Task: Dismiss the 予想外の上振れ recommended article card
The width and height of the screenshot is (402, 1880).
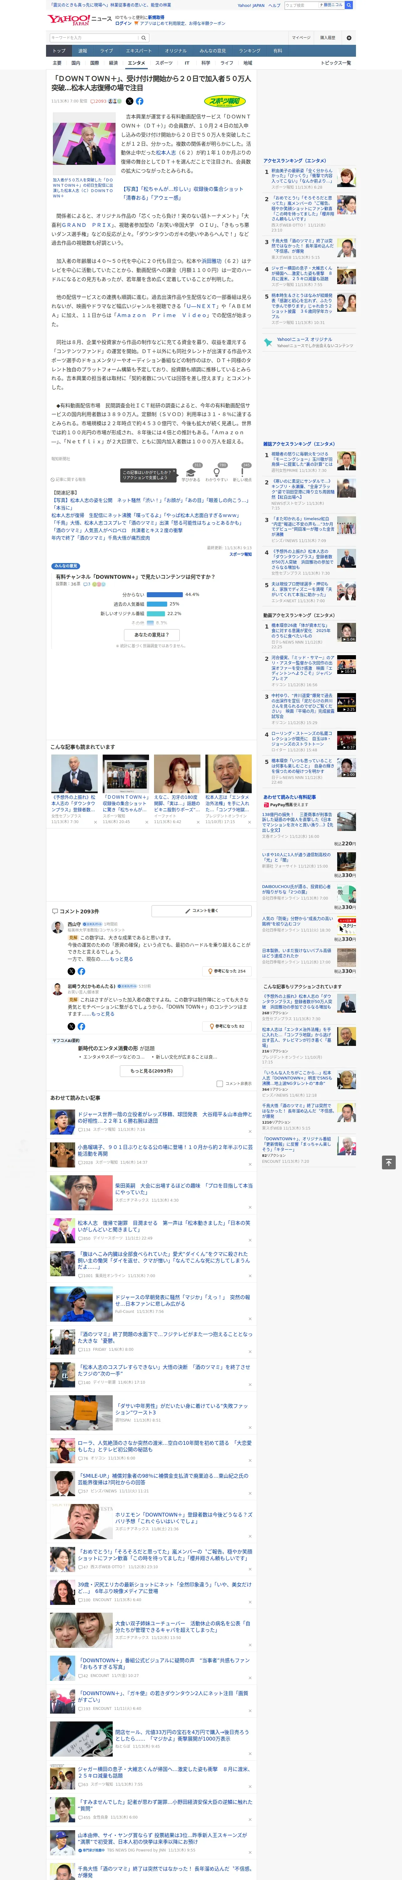Action: pyautogui.click(x=95, y=822)
